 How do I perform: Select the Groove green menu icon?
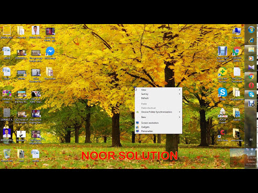(138, 112)
